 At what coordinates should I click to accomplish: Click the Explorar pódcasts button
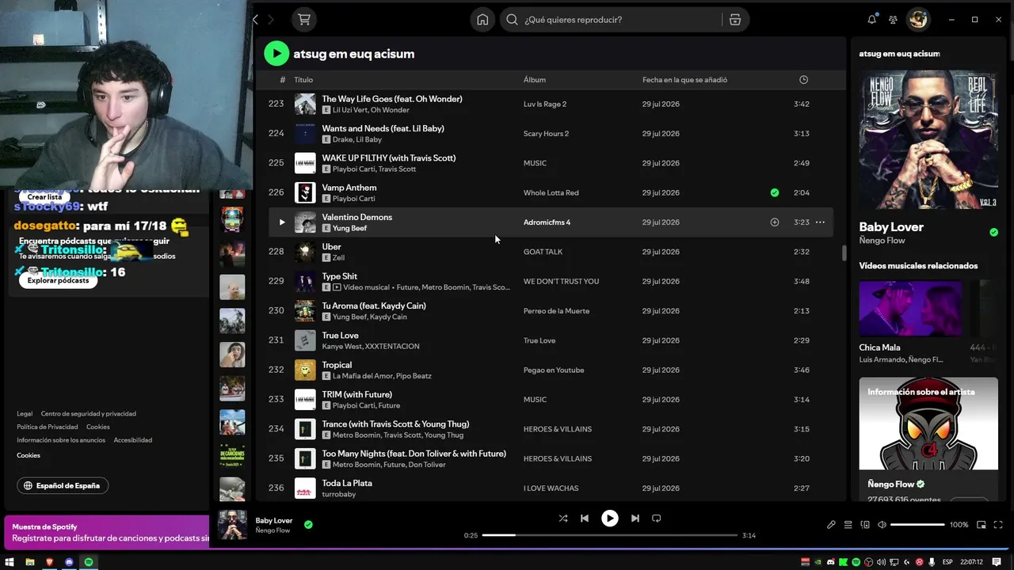(x=58, y=280)
